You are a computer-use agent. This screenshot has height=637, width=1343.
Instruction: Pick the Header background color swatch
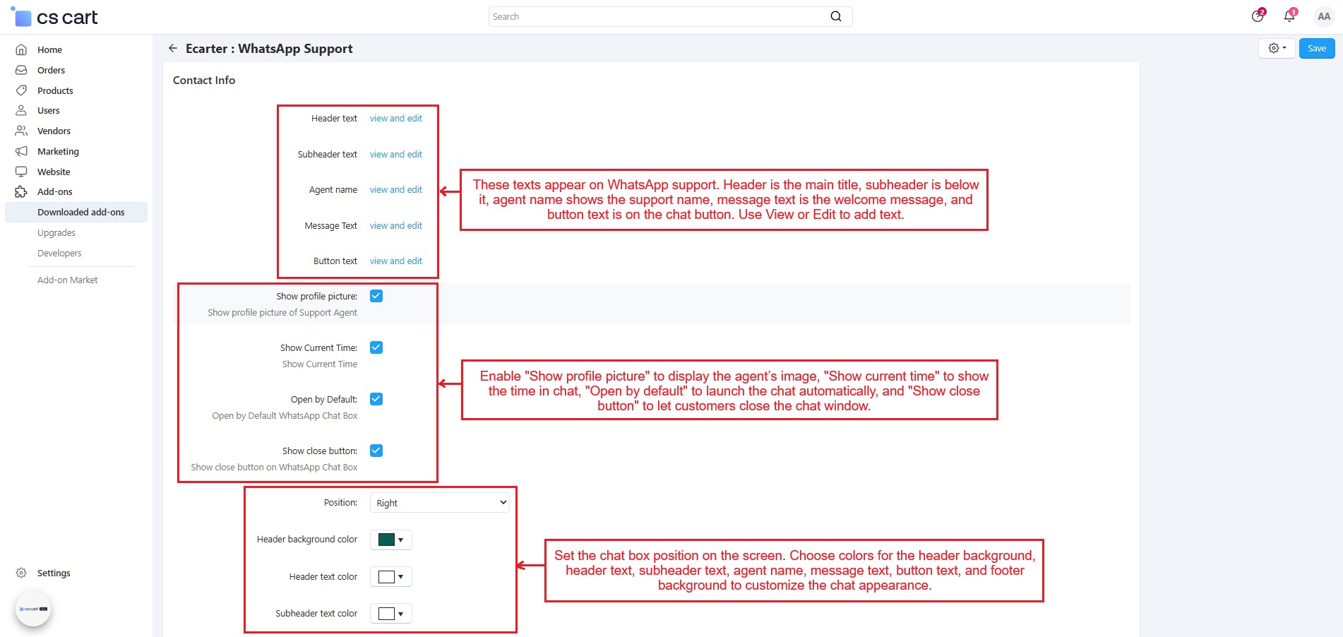click(x=387, y=540)
